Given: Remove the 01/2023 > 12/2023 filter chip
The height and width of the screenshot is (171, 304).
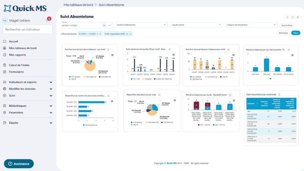Looking at the screenshot, I should click(x=100, y=34).
